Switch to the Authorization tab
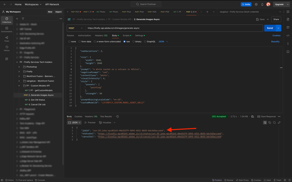 (84, 35)
